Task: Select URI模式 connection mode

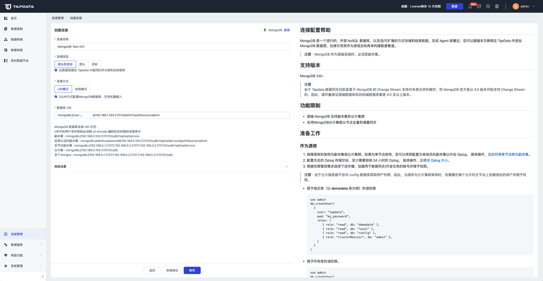Action: pos(63,89)
